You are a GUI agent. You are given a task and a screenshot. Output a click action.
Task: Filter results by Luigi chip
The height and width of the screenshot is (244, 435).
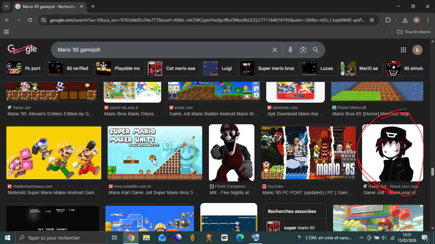tap(219, 68)
